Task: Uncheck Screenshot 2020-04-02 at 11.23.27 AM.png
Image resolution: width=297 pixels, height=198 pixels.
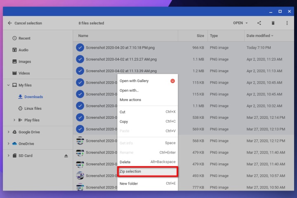Action: tap(80, 59)
